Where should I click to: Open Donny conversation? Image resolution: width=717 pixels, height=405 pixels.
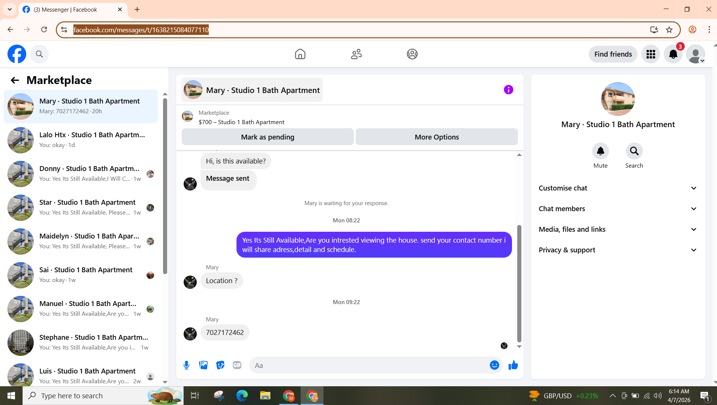click(x=81, y=174)
